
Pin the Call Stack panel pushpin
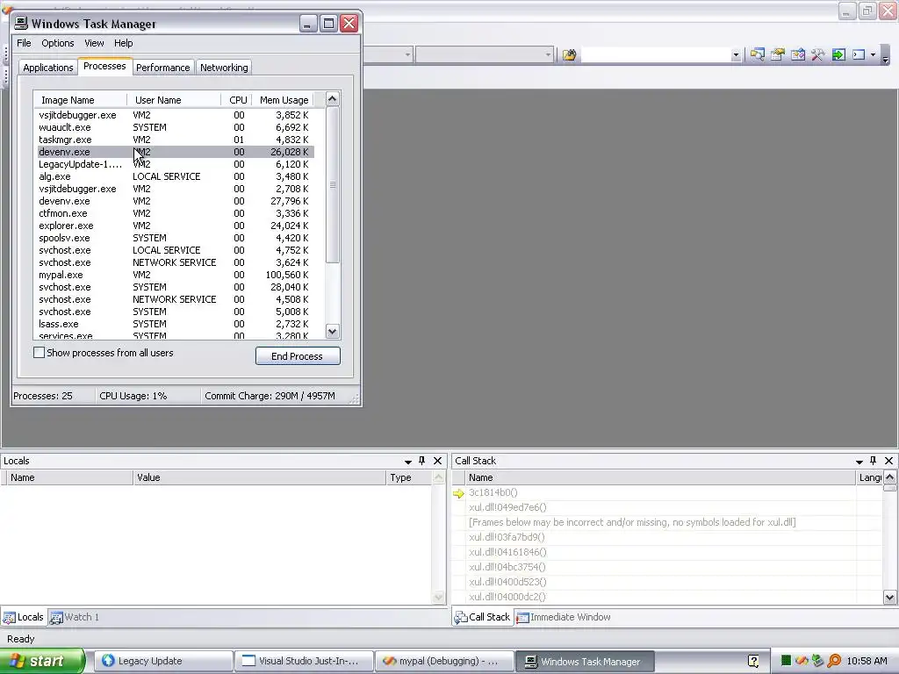pyautogui.click(x=874, y=461)
